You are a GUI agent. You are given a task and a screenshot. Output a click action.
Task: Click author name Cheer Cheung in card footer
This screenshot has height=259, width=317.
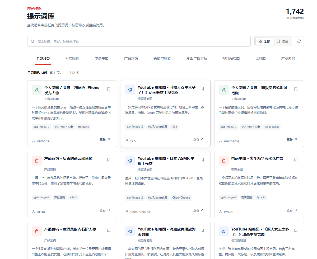click(140, 212)
